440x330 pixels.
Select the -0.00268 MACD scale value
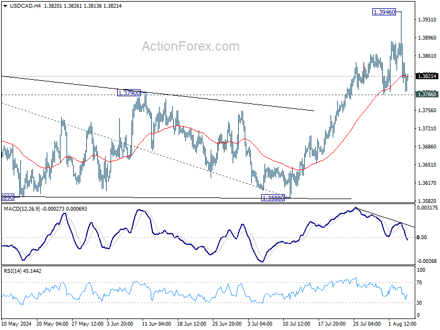click(427, 261)
